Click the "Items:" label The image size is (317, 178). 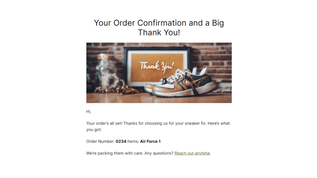[133, 142]
